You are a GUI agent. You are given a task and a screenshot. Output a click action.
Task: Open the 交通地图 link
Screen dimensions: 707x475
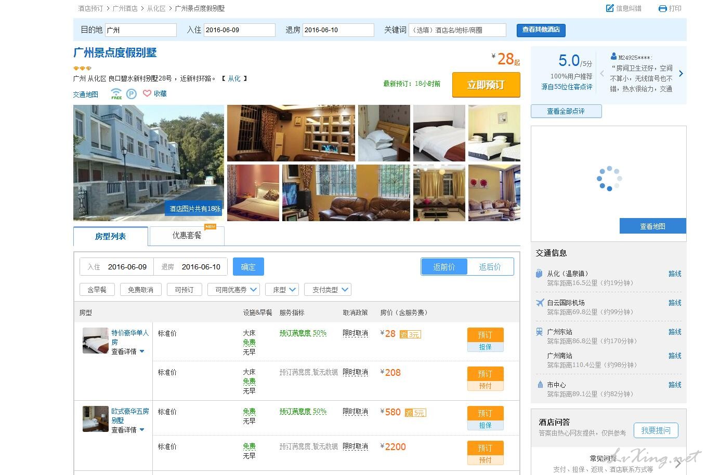pyautogui.click(x=86, y=94)
